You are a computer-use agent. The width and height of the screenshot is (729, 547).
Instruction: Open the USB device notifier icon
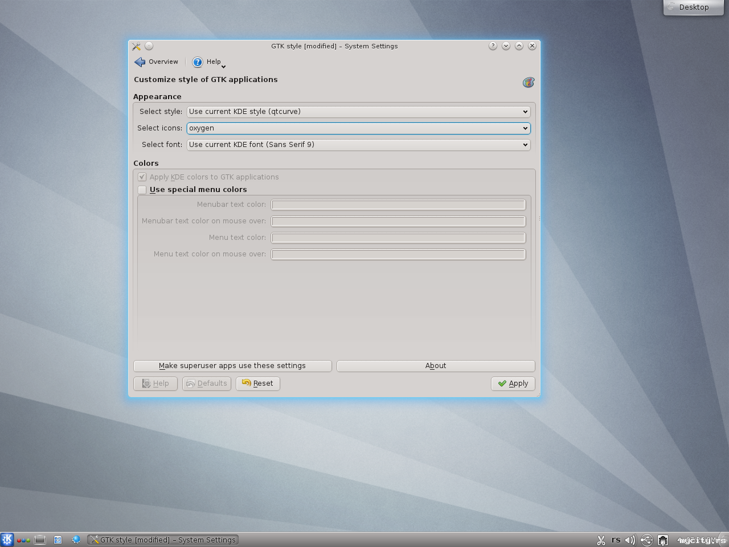click(x=646, y=540)
